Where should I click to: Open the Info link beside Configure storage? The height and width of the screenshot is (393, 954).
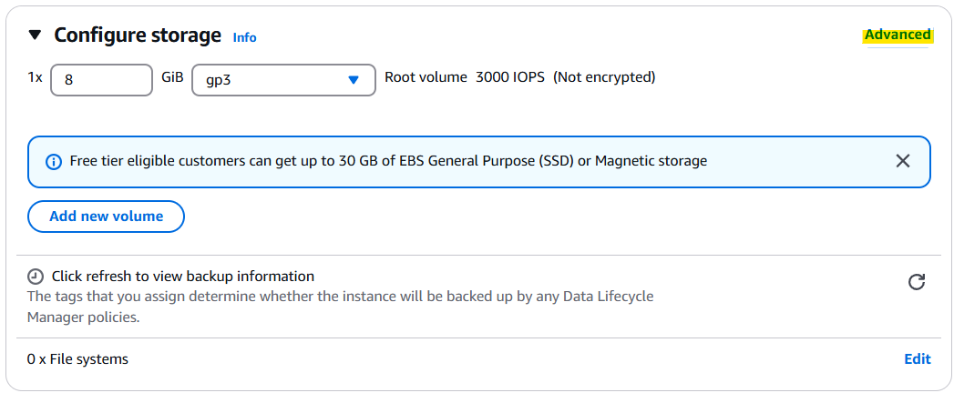pyautogui.click(x=244, y=37)
